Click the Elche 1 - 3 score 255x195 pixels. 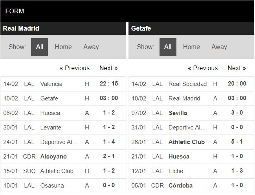[x=237, y=171]
